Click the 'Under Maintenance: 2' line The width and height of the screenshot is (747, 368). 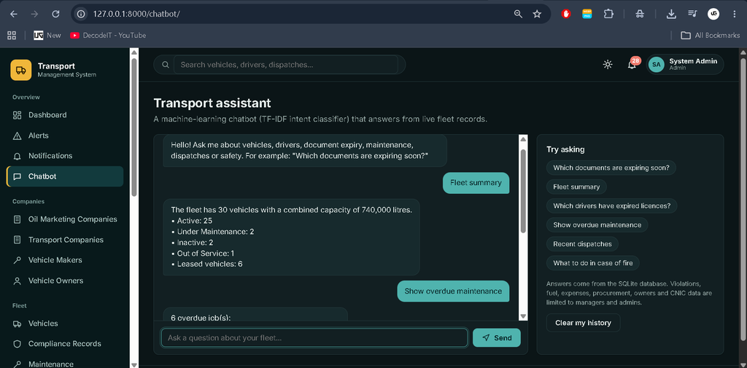[212, 232]
